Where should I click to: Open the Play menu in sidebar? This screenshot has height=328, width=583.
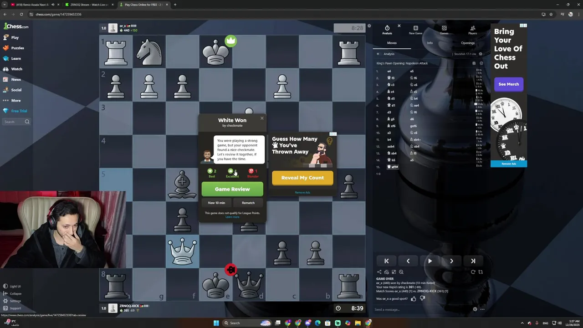(11, 37)
